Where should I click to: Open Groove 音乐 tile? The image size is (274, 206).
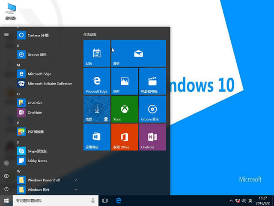152,109
